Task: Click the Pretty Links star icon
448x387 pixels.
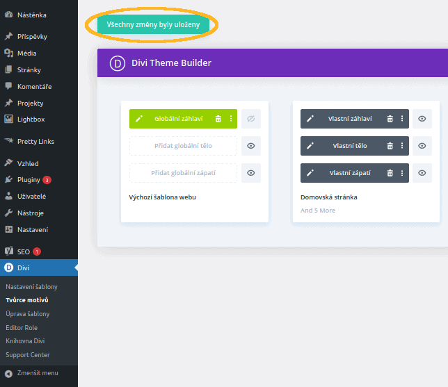Action: [9, 141]
